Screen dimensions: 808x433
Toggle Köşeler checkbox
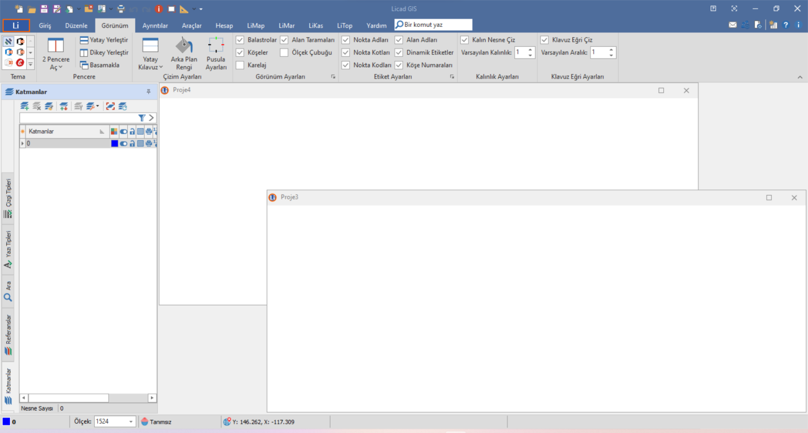click(x=240, y=52)
